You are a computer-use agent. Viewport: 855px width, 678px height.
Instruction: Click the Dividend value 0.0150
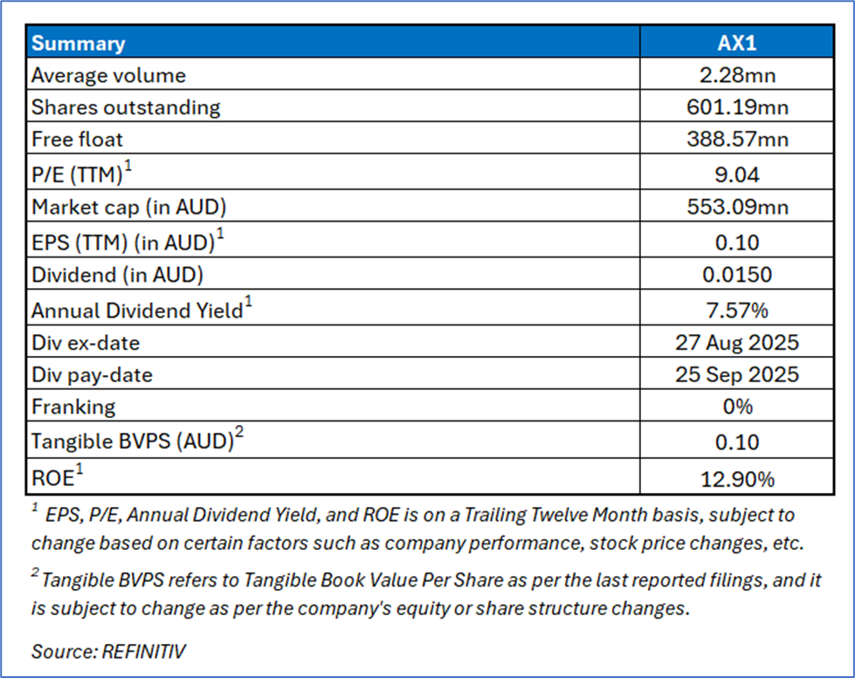click(x=736, y=276)
